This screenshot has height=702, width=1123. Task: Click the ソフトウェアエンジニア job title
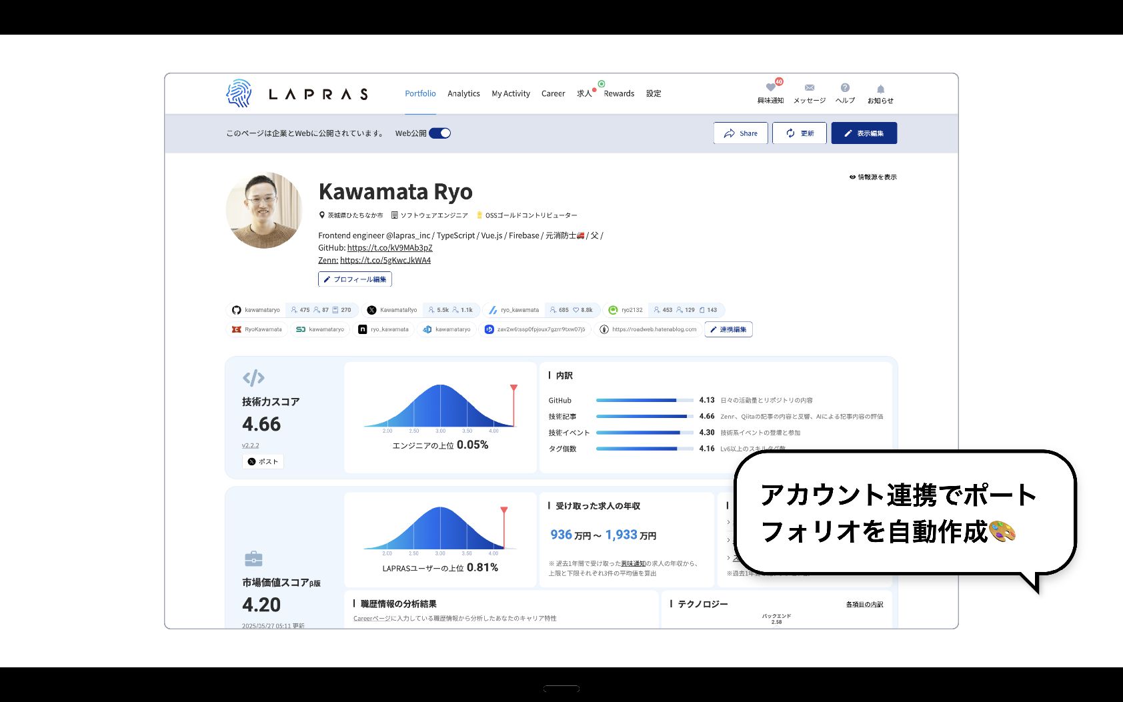(429, 215)
